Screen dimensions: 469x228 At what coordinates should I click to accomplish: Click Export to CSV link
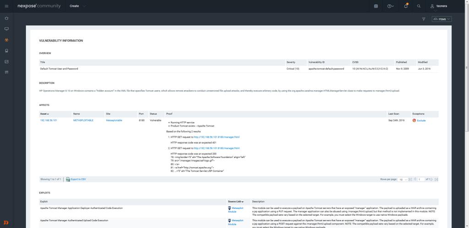point(78,179)
